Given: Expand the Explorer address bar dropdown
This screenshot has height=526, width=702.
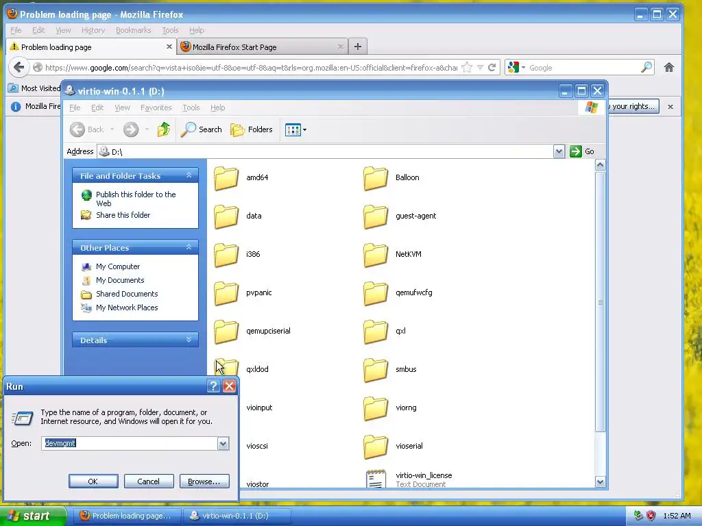Looking at the screenshot, I should (x=559, y=151).
